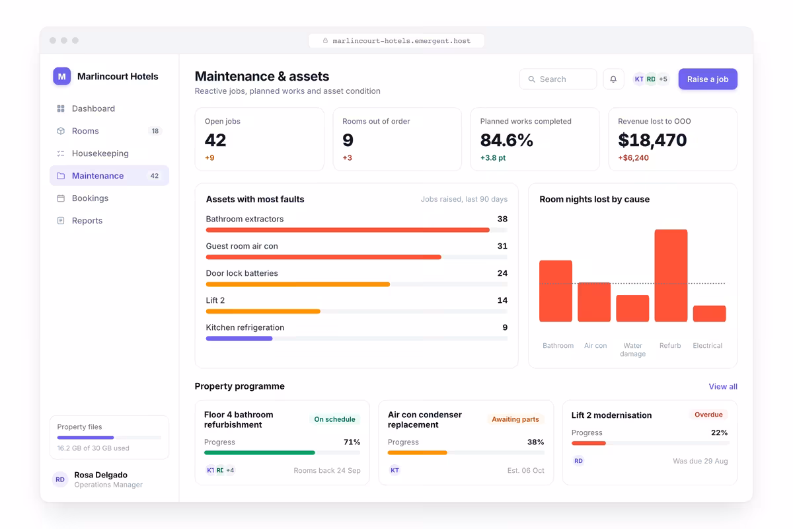Image resolution: width=793 pixels, height=529 pixels.
Task: Click the Rooms cube icon
Action: click(x=61, y=131)
